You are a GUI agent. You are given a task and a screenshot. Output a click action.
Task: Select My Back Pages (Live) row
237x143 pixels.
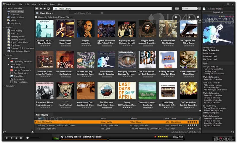coord(116,129)
